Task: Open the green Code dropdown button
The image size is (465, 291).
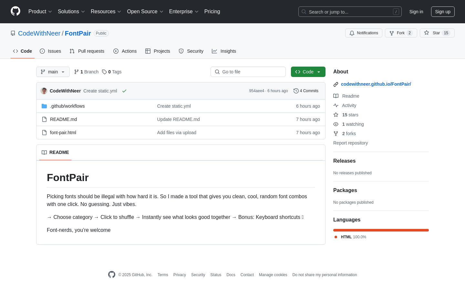Action: [x=308, y=72]
